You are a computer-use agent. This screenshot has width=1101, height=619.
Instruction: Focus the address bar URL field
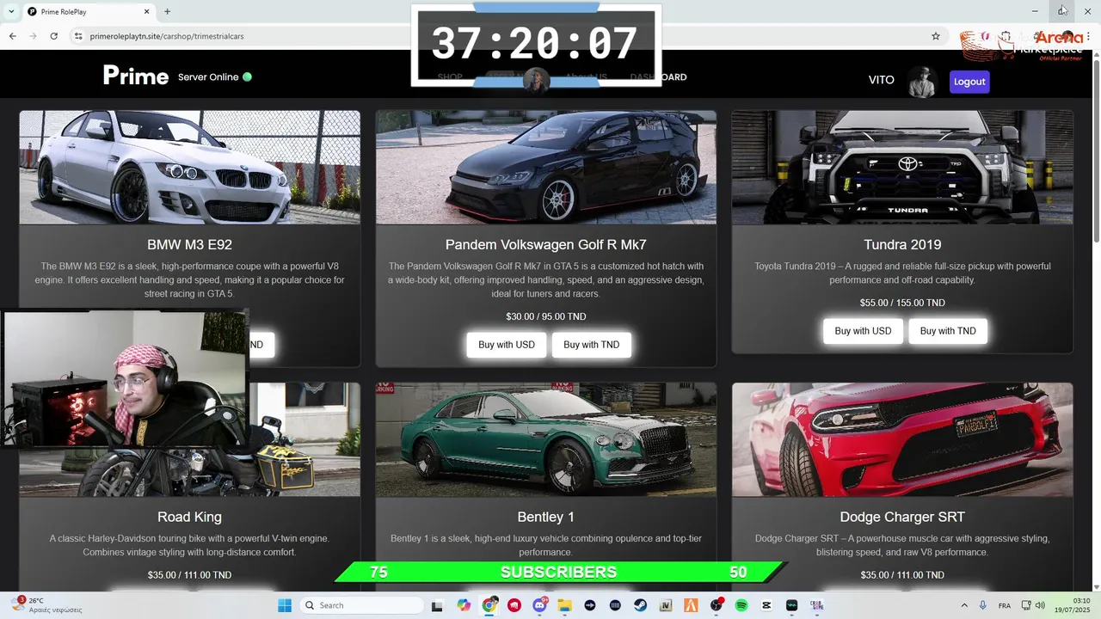click(x=507, y=36)
